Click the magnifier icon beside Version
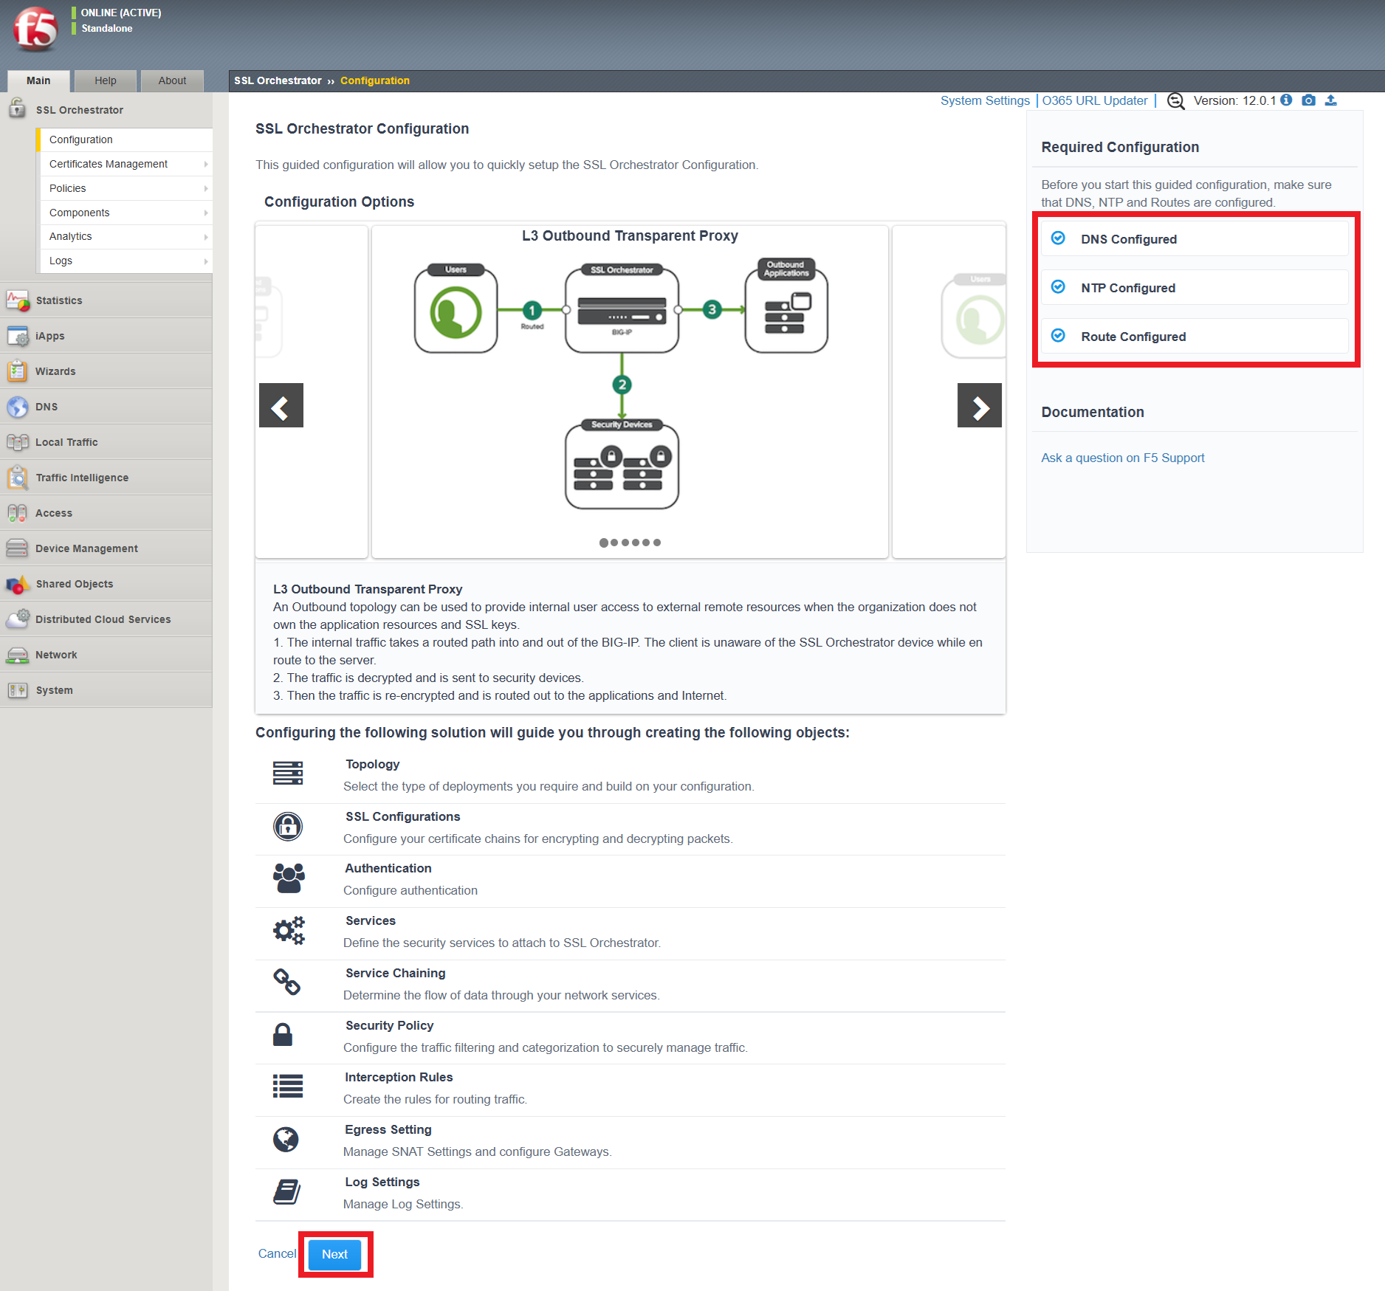 click(x=1175, y=101)
